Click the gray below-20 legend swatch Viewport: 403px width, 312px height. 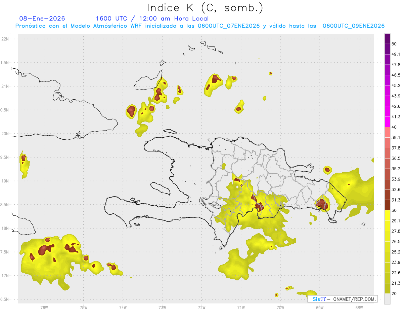(x=387, y=299)
